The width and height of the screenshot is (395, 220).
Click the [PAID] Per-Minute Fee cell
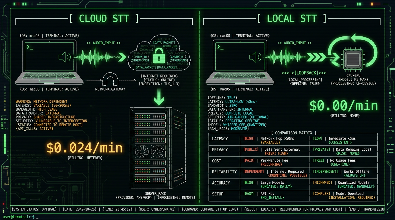274,162
